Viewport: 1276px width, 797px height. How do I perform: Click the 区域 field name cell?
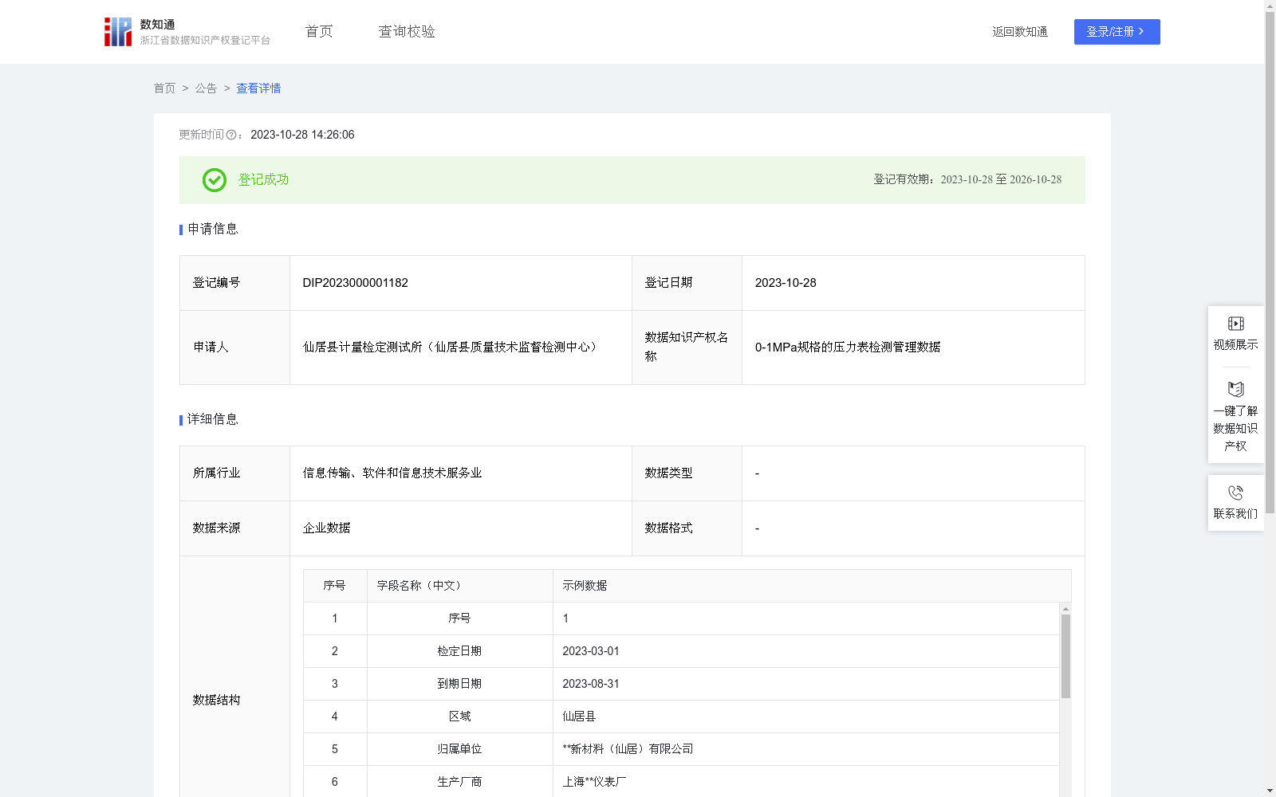[459, 717]
